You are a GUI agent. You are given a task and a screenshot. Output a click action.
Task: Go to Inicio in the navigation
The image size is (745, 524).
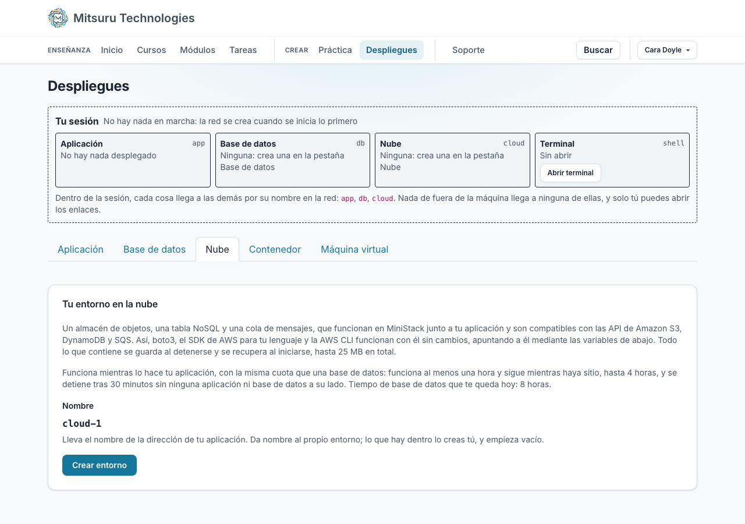[x=112, y=50]
